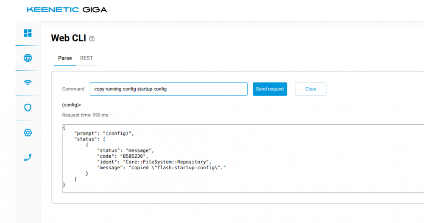The height and width of the screenshot is (223, 424).
Task: Open the Internet globe section
Action: click(28, 58)
